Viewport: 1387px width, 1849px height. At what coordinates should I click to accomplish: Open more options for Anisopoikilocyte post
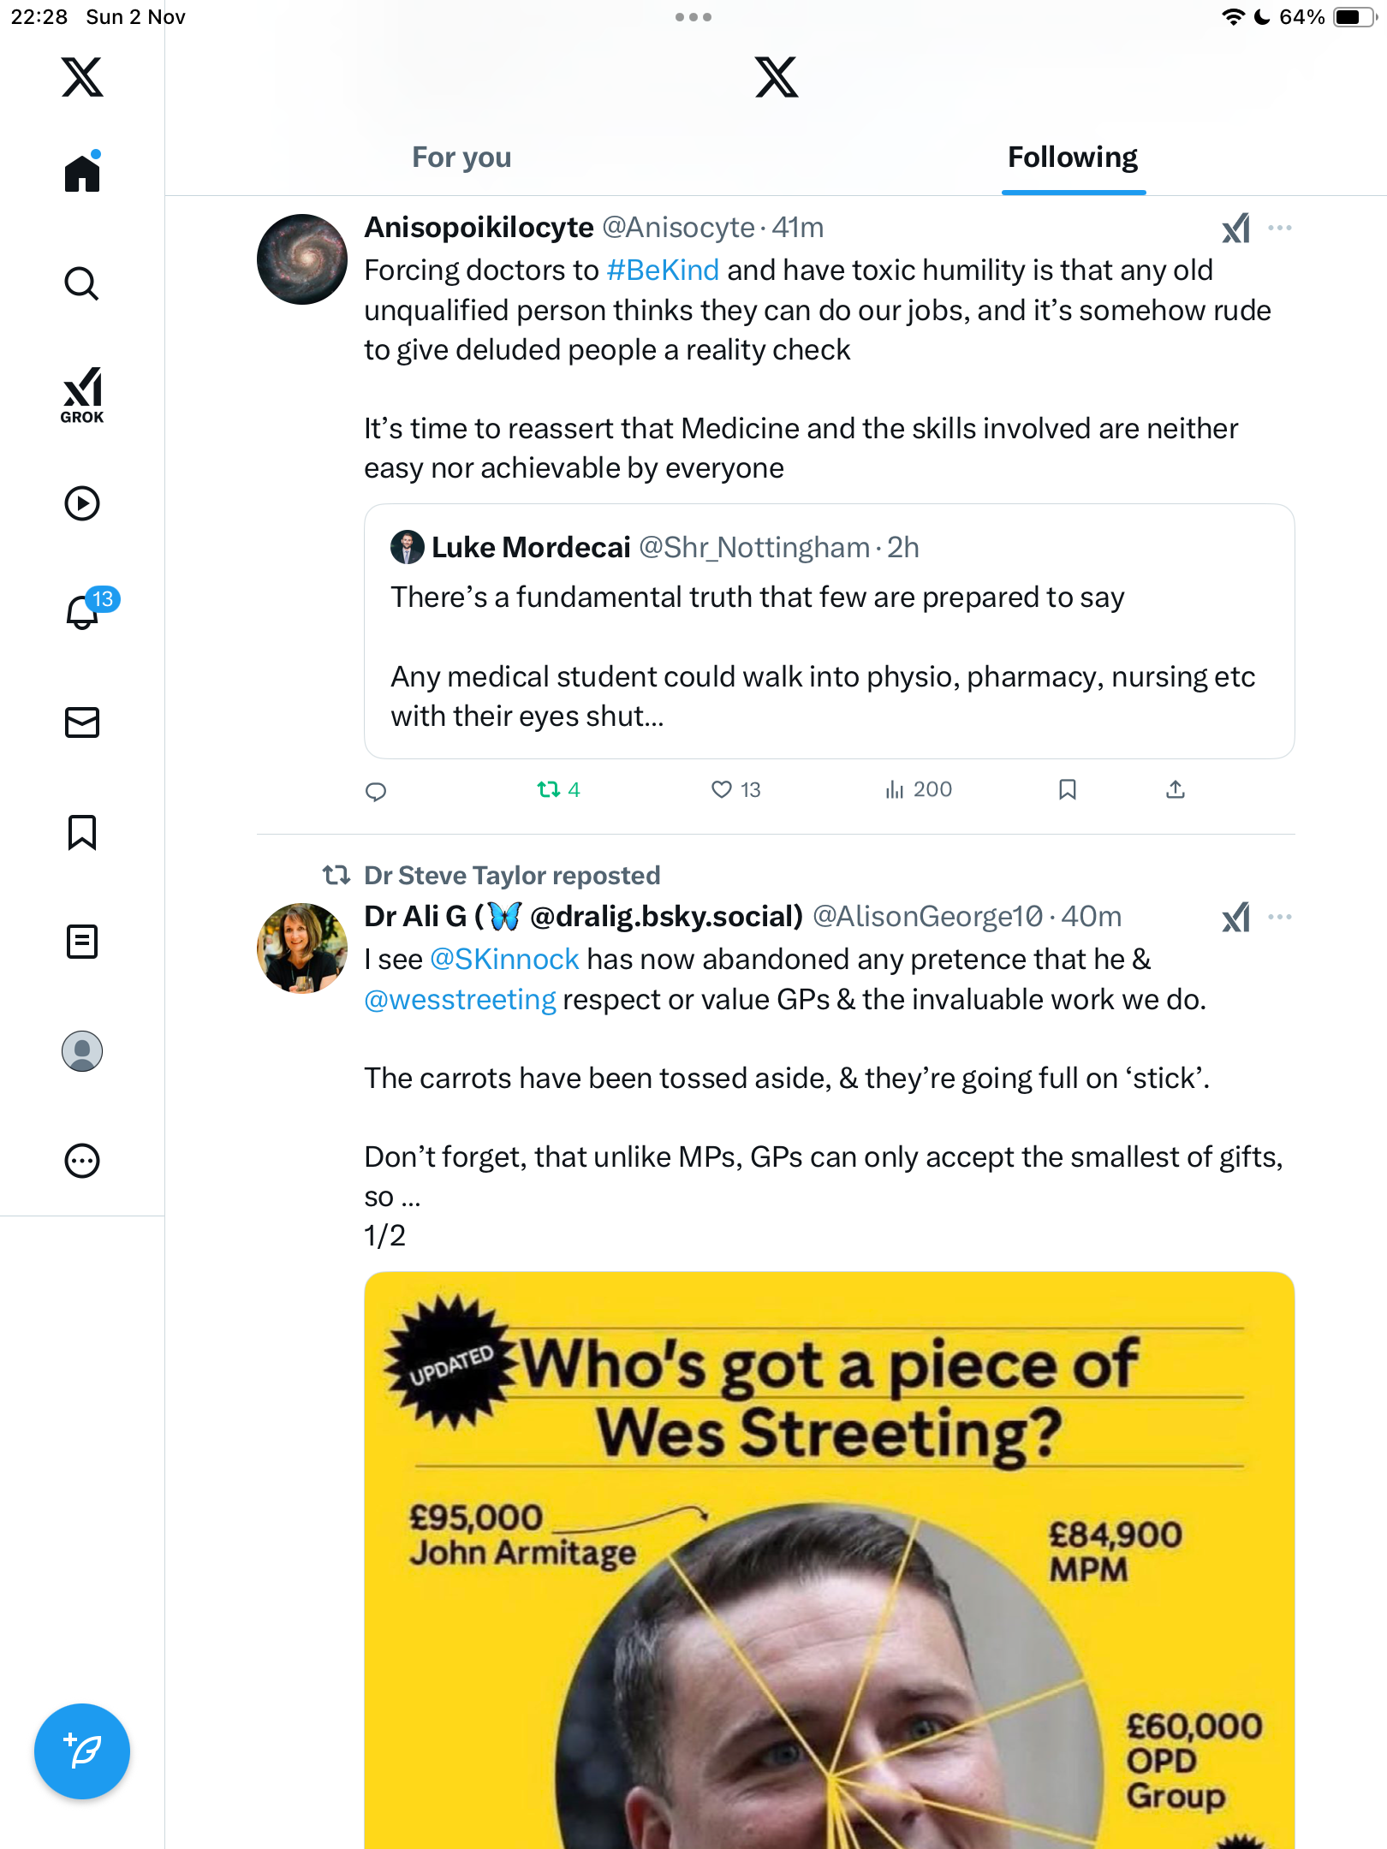pyautogui.click(x=1280, y=228)
